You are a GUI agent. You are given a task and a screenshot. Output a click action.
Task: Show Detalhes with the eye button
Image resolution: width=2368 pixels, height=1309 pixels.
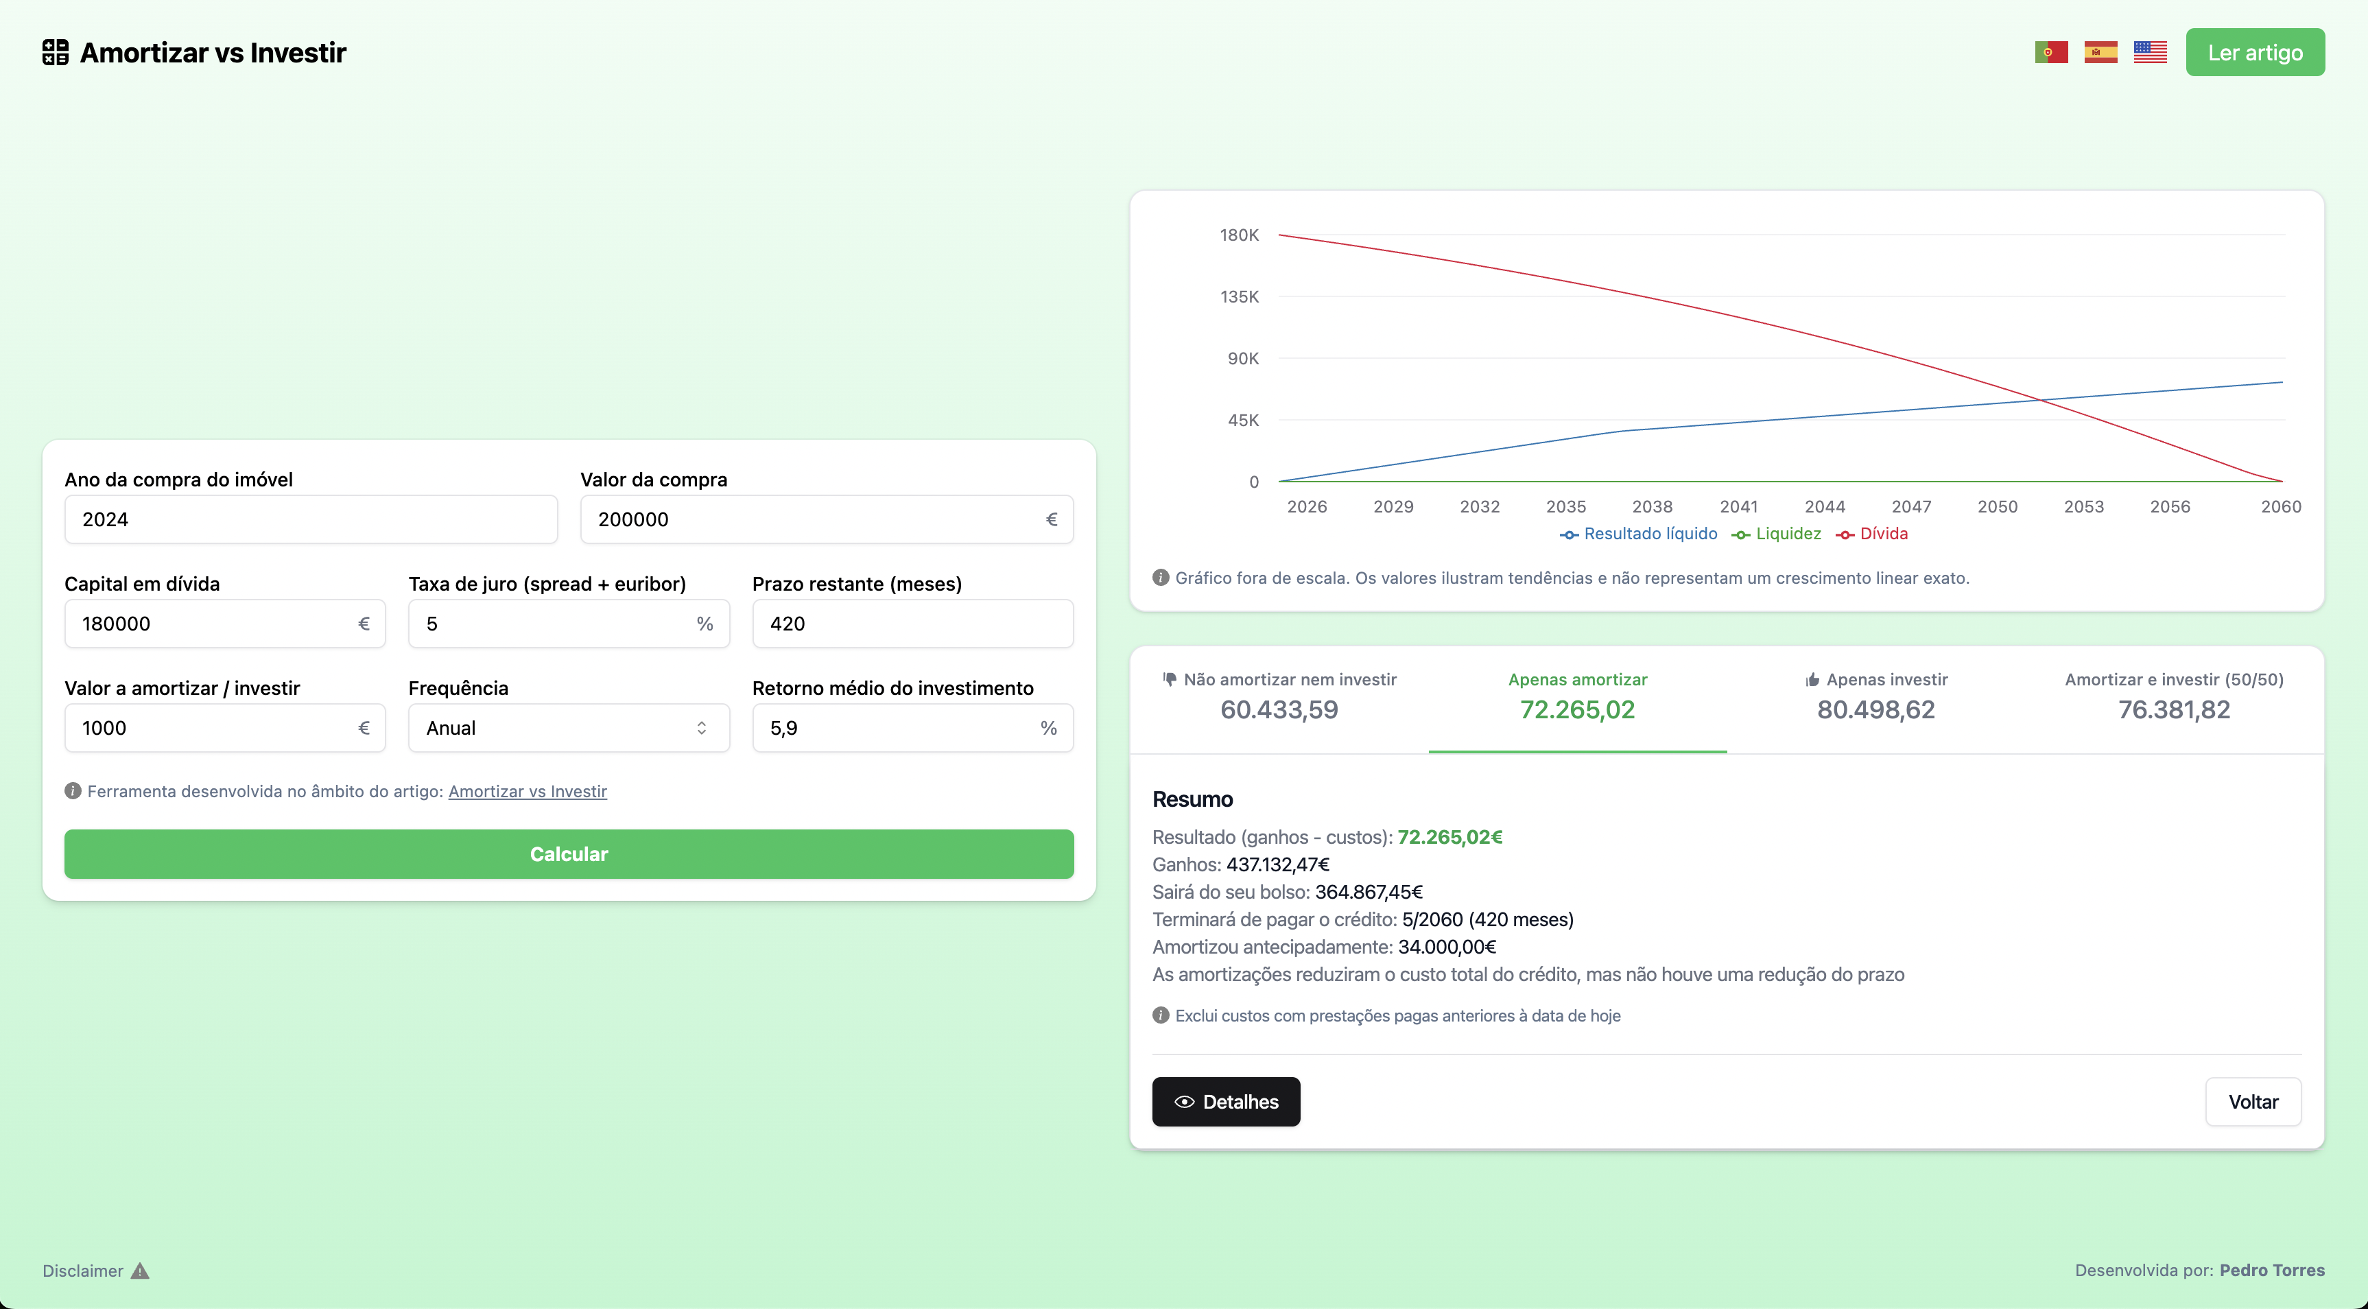coord(1225,1101)
